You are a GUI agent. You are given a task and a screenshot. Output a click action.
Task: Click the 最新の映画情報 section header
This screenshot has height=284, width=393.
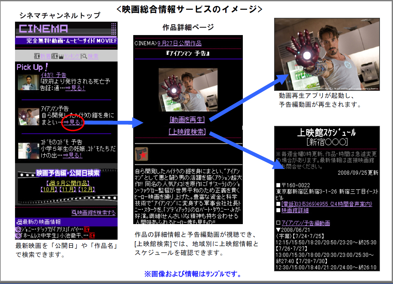point(66,222)
